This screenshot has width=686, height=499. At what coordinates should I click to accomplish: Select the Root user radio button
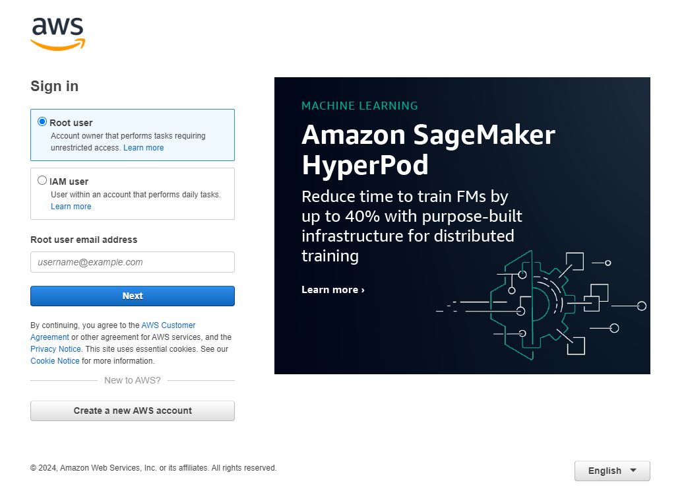click(42, 121)
